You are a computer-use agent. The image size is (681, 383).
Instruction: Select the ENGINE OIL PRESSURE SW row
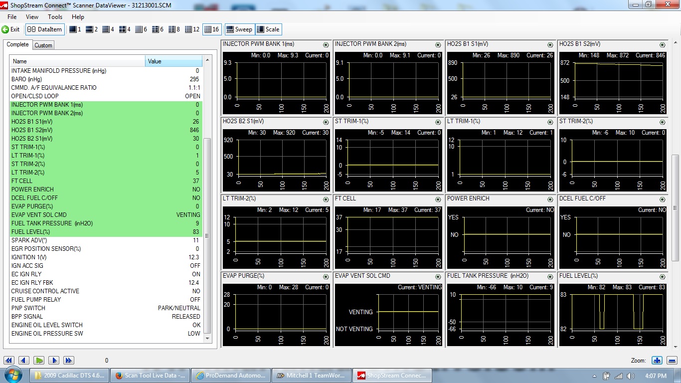point(106,334)
